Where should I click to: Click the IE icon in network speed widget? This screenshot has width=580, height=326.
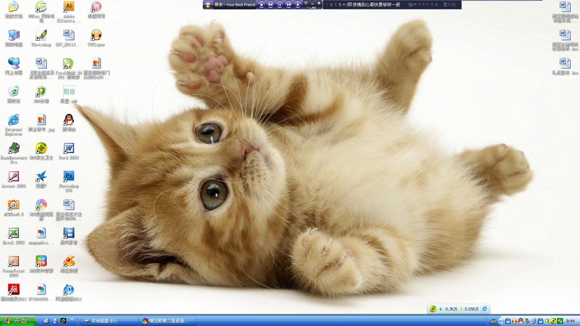pos(485,309)
